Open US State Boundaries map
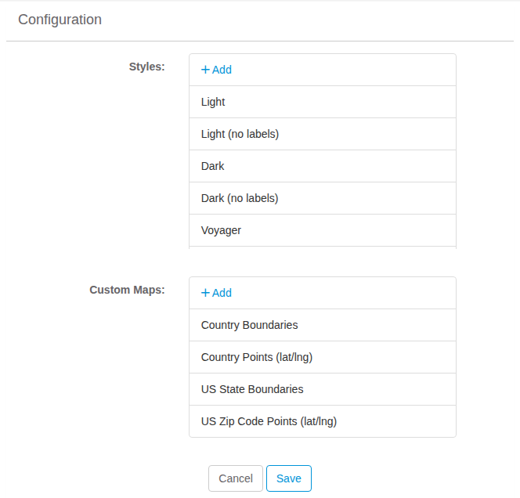This screenshot has height=498, width=520. click(x=323, y=389)
